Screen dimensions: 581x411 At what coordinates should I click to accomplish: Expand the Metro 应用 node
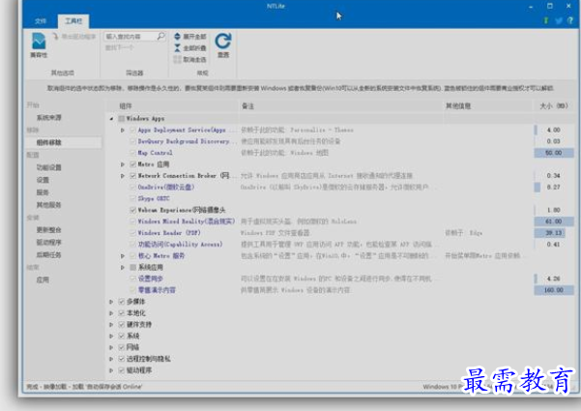123,164
